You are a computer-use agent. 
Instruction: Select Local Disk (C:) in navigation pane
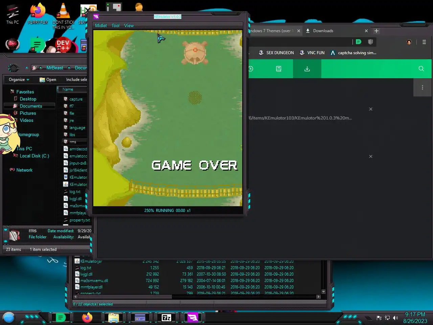[34, 156]
